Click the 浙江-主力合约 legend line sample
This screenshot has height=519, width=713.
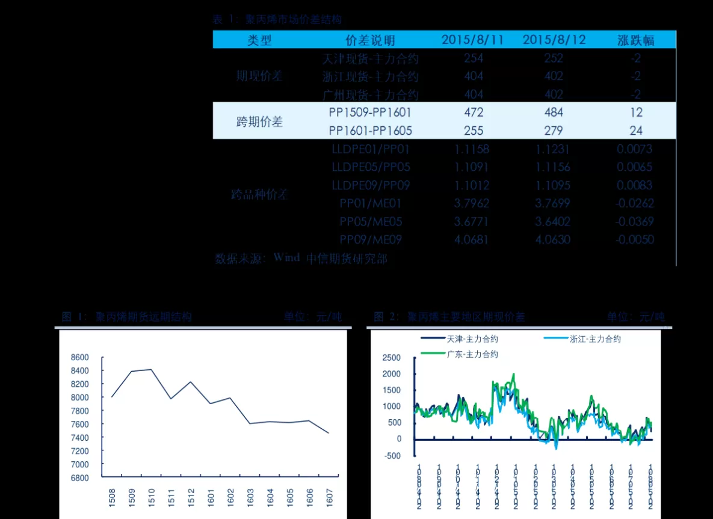556,338
